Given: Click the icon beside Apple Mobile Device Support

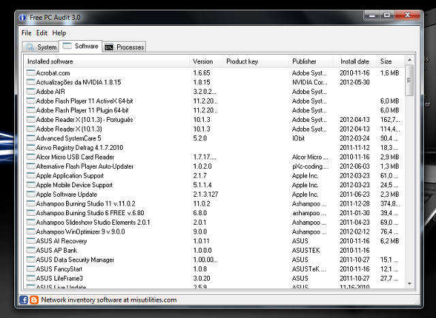Looking at the screenshot, I should tap(31, 185).
